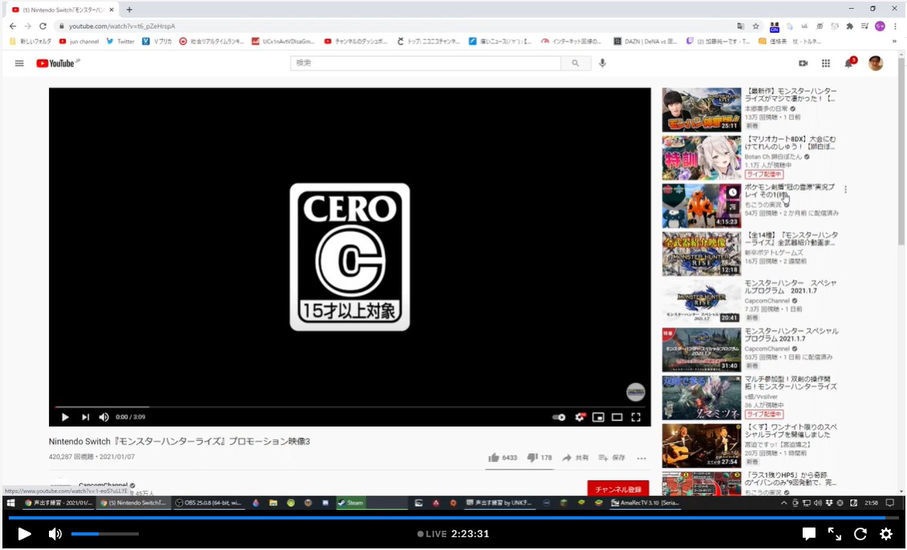Play the YouTube Monster Hunter Rise video
This screenshot has width=907, height=550.
click(65, 417)
